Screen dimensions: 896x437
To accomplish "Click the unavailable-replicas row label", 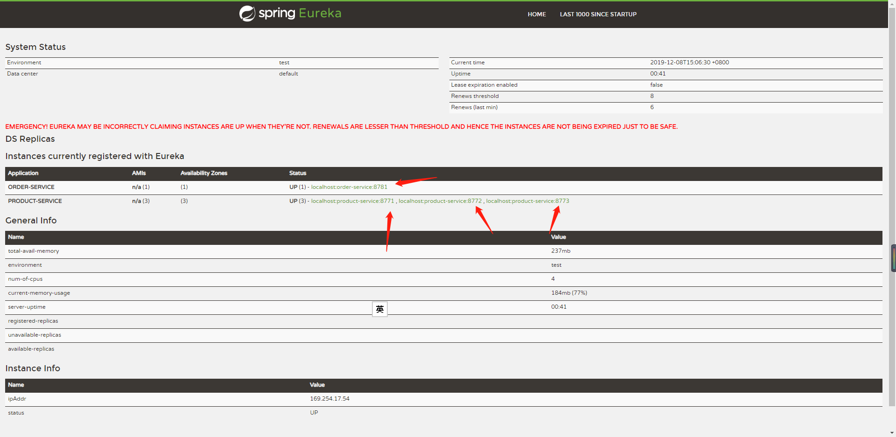I will pyautogui.click(x=35, y=335).
